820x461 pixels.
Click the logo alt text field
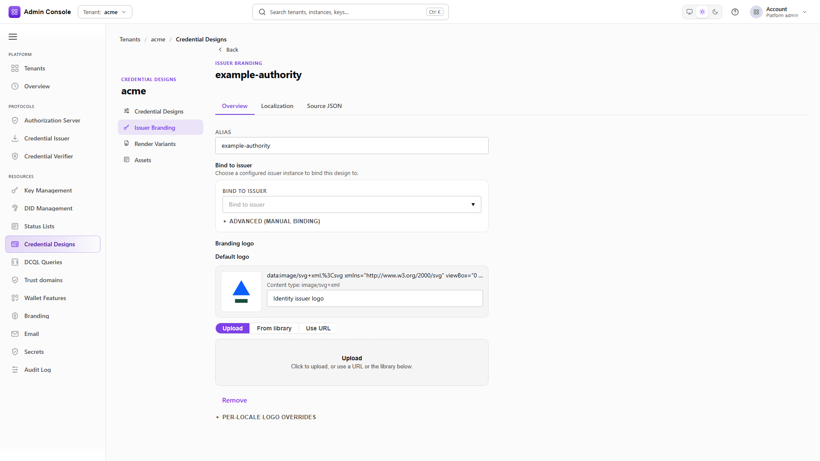coord(375,298)
